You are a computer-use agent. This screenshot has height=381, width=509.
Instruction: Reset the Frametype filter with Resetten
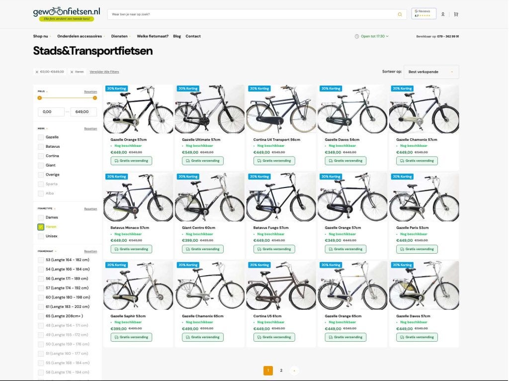[90, 209]
